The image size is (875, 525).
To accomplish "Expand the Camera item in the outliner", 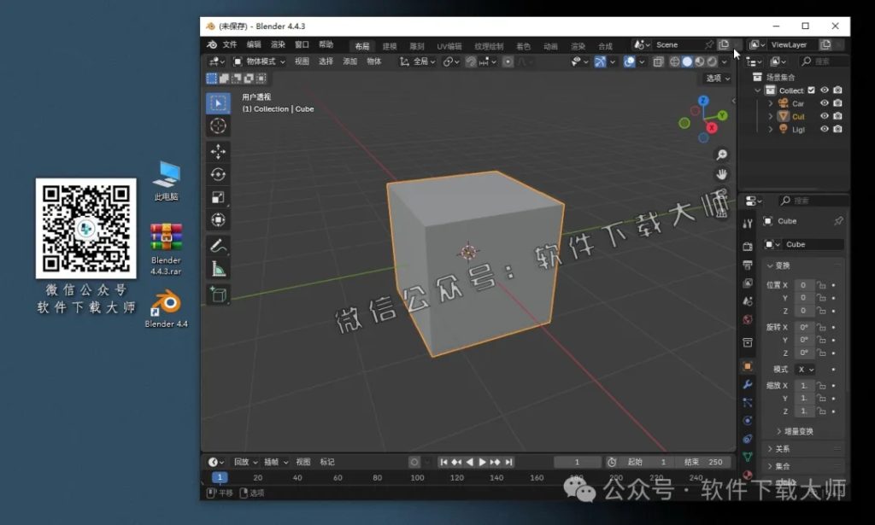I will click(770, 103).
